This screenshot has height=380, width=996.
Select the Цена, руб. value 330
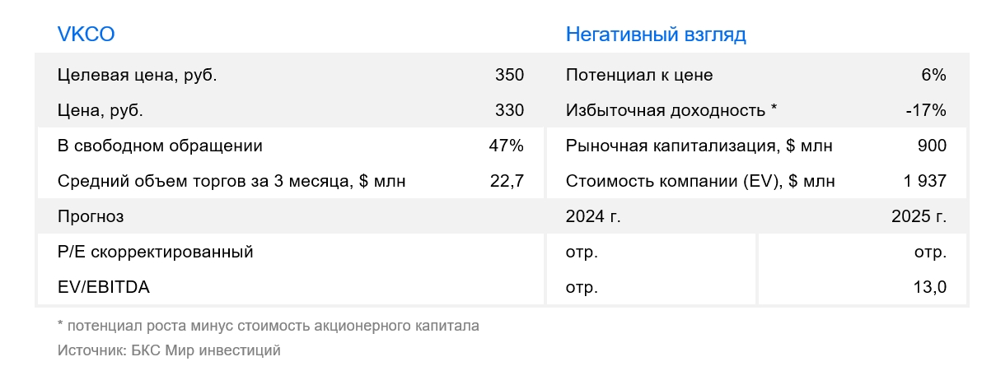[509, 110]
